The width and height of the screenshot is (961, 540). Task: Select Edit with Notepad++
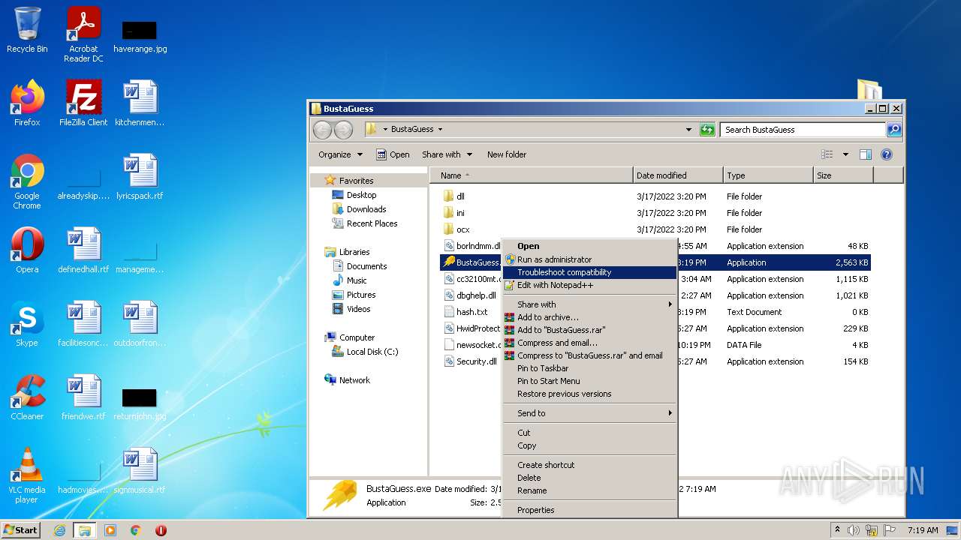pos(589,285)
